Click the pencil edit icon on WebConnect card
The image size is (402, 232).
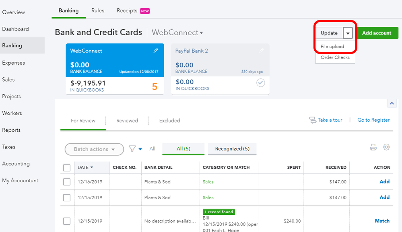coord(156,51)
